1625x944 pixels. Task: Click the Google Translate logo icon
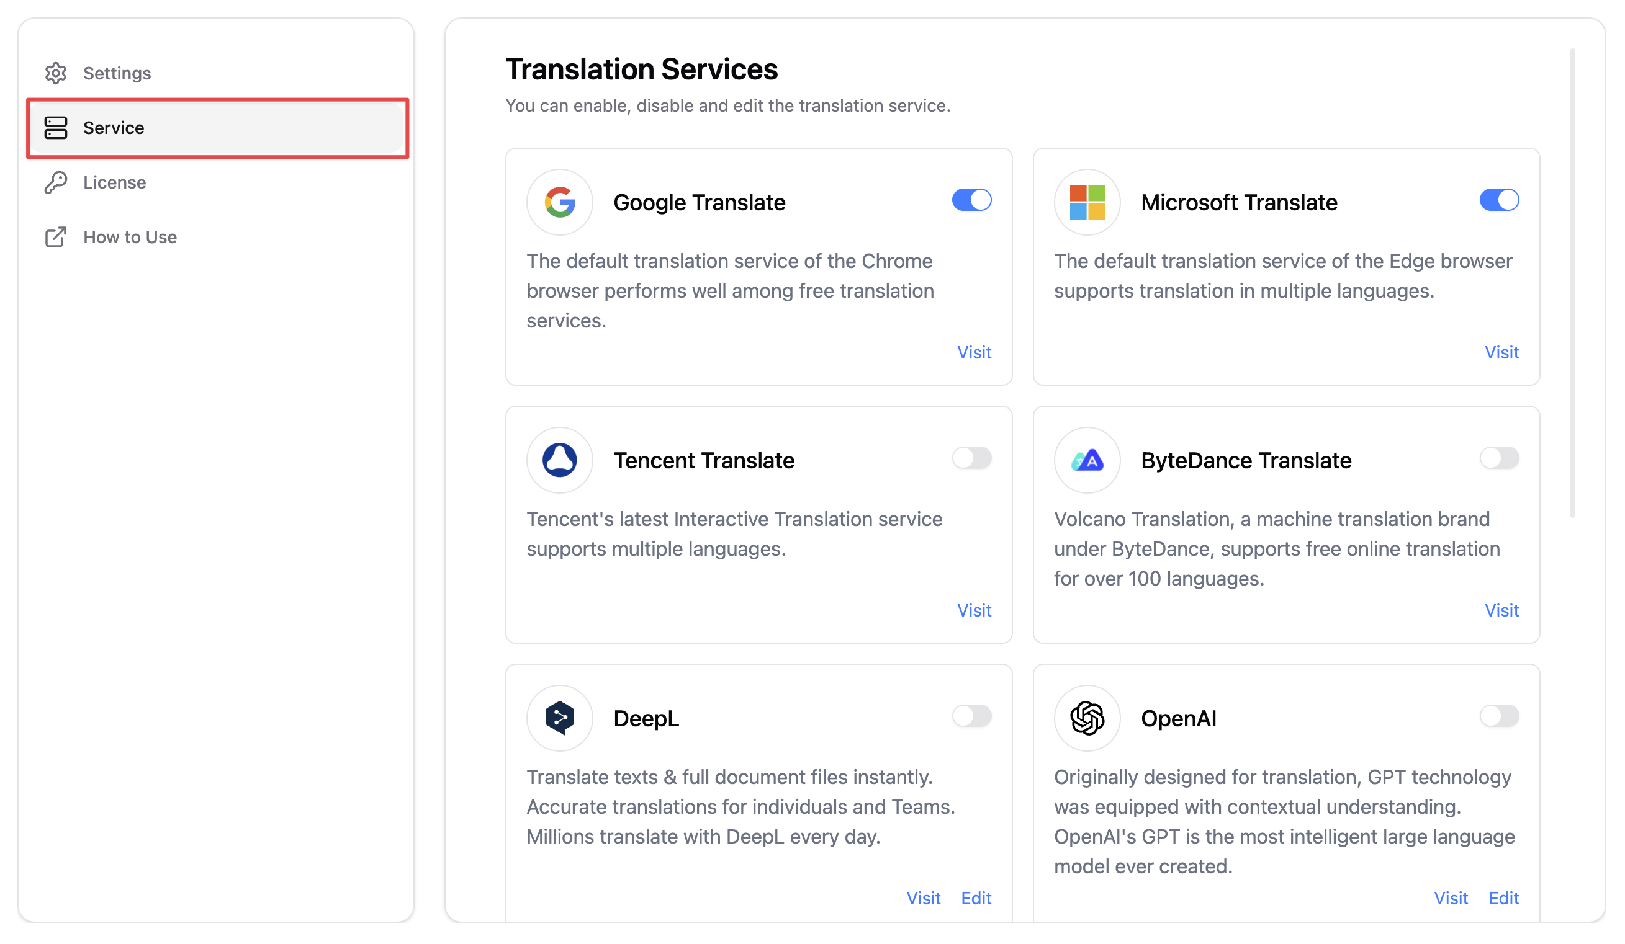pos(560,202)
